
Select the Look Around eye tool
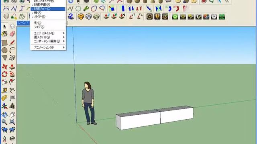(x=12, y=139)
